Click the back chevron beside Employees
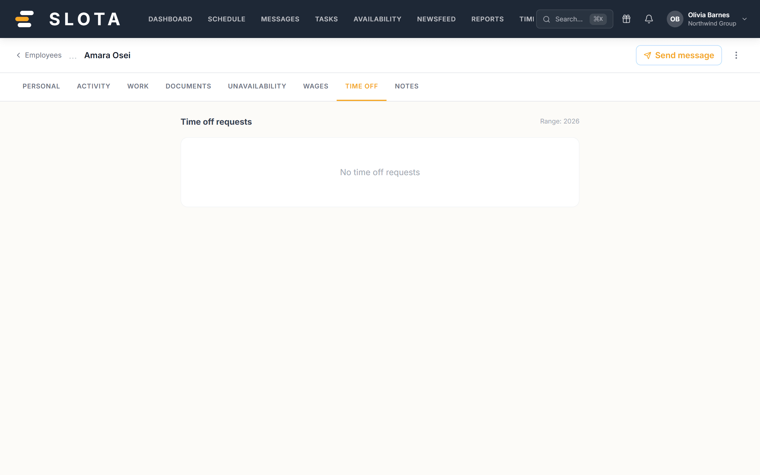 pos(18,55)
